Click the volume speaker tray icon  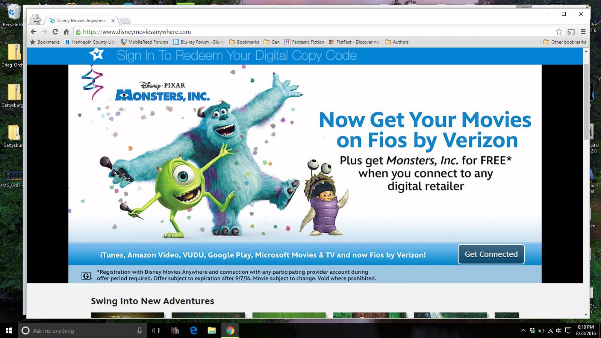[x=559, y=331]
